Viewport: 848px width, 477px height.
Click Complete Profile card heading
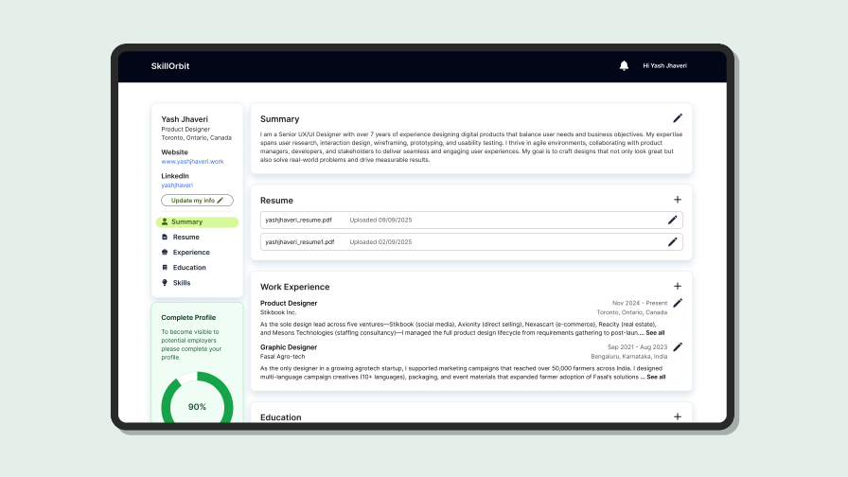[188, 317]
